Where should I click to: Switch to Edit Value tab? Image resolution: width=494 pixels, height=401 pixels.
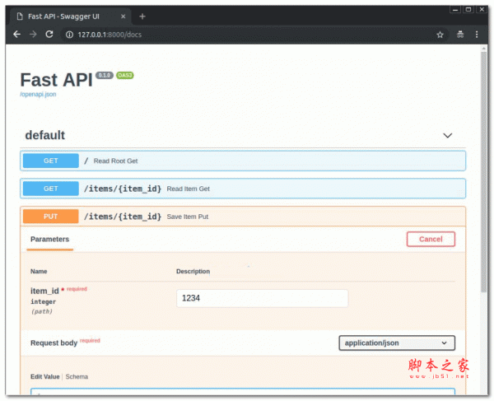point(44,377)
